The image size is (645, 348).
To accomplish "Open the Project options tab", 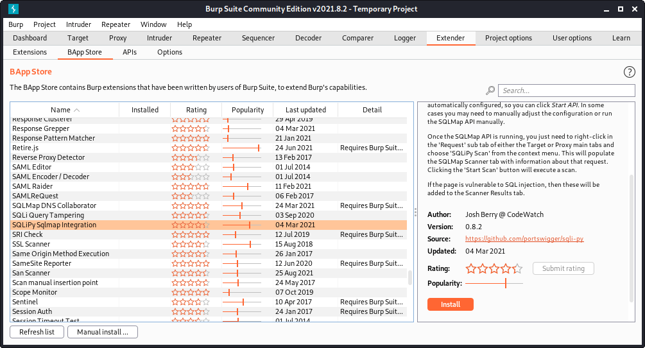I will [508, 38].
